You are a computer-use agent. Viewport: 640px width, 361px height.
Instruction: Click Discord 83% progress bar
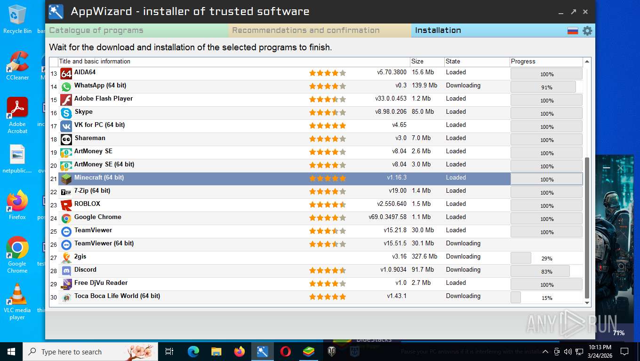pyautogui.click(x=546, y=271)
